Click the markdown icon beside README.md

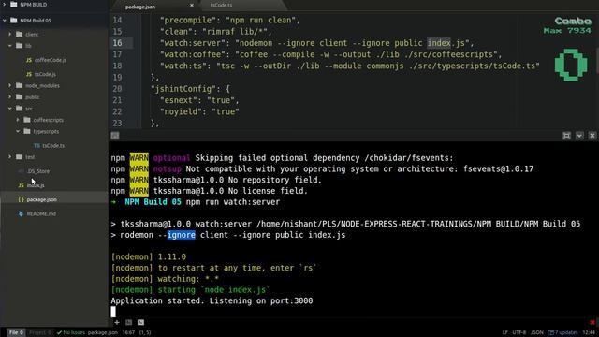(21, 213)
